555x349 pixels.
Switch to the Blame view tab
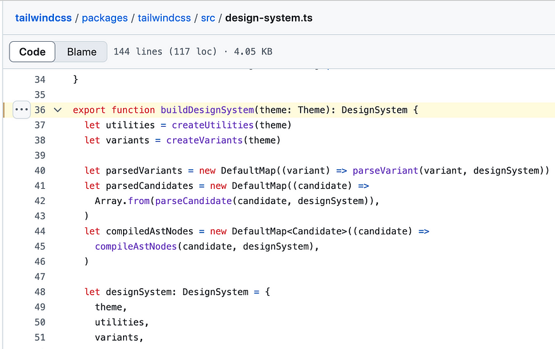(82, 52)
